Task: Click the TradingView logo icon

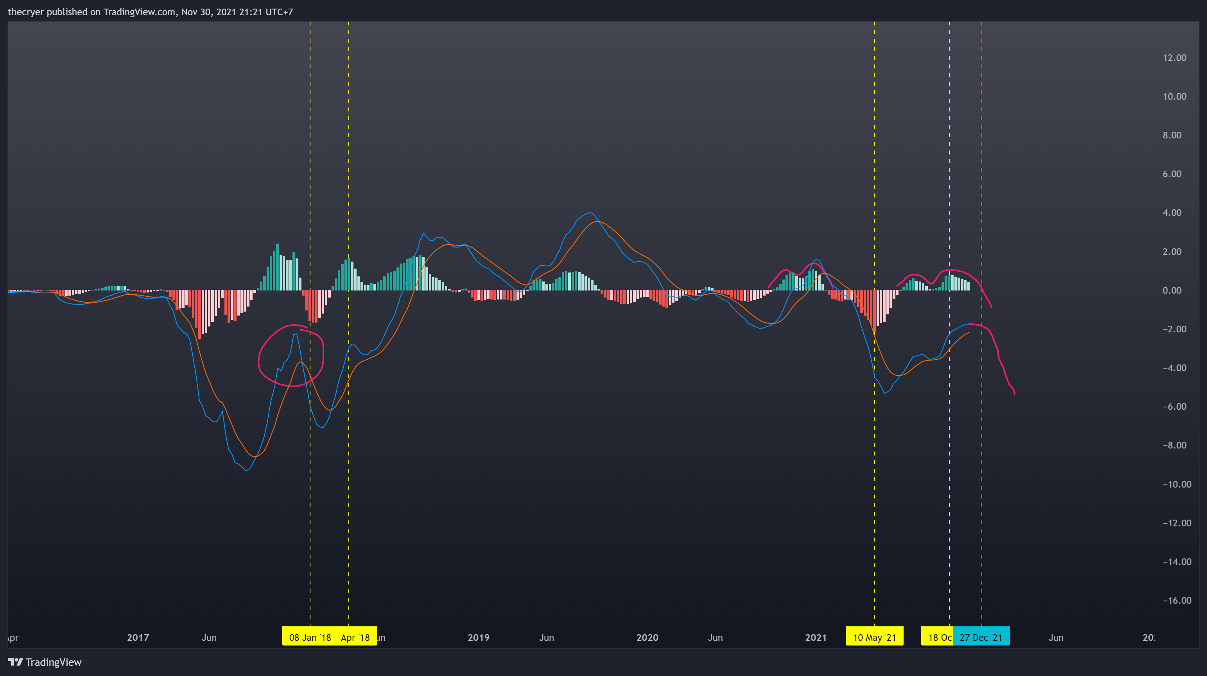Action: (x=15, y=662)
